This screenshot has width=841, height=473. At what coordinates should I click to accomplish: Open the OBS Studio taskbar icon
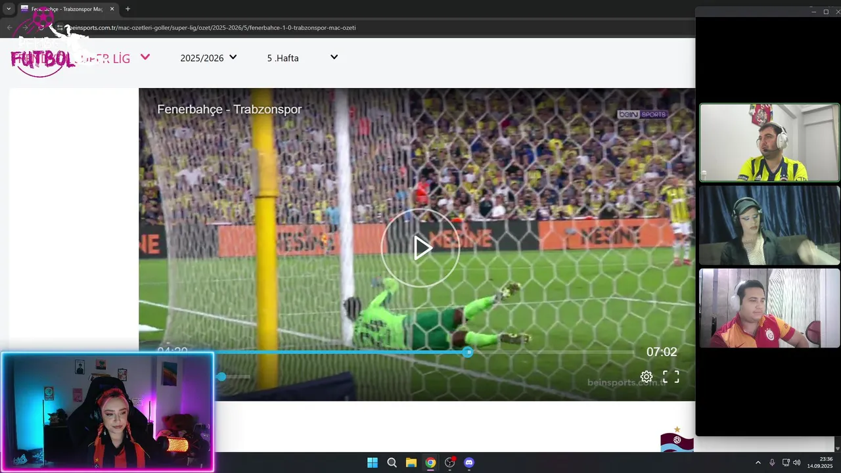(449, 462)
